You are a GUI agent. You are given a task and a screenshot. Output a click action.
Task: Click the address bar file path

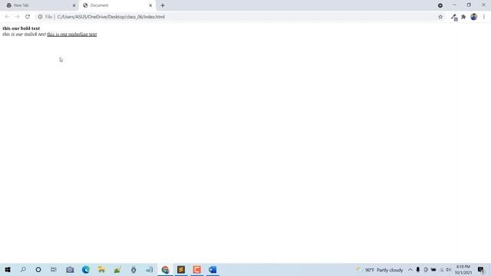click(110, 17)
